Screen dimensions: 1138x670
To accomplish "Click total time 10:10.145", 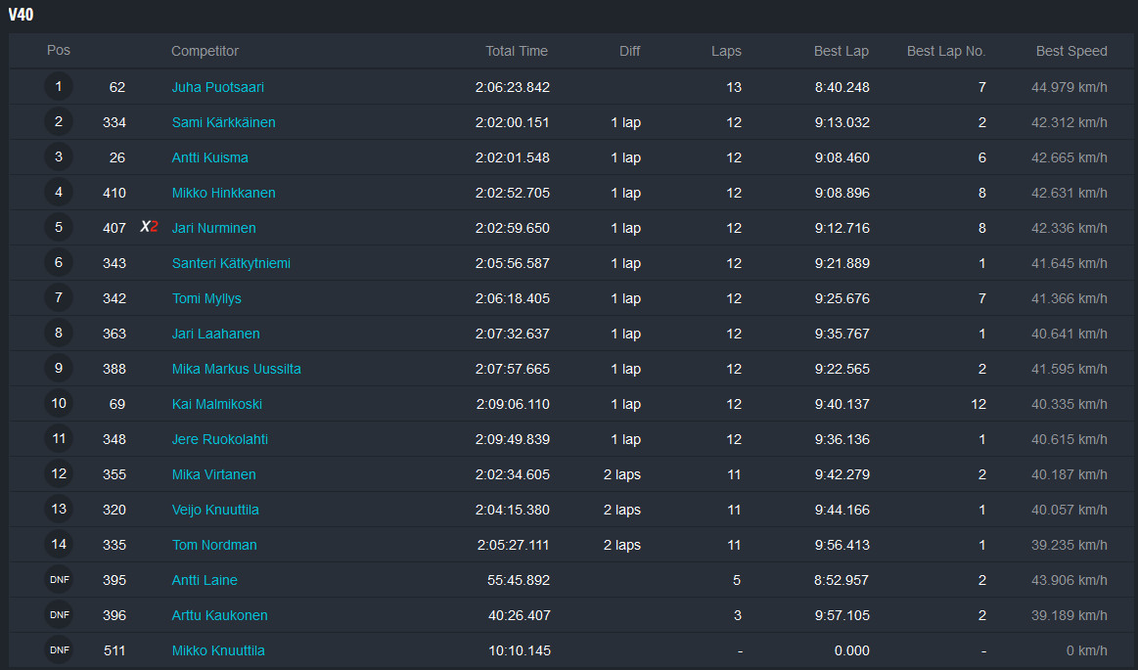I will 519,650.
